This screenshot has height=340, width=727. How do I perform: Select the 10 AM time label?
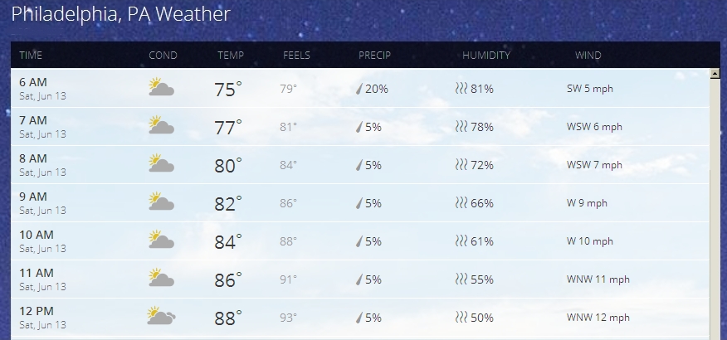[x=36, y=235]
